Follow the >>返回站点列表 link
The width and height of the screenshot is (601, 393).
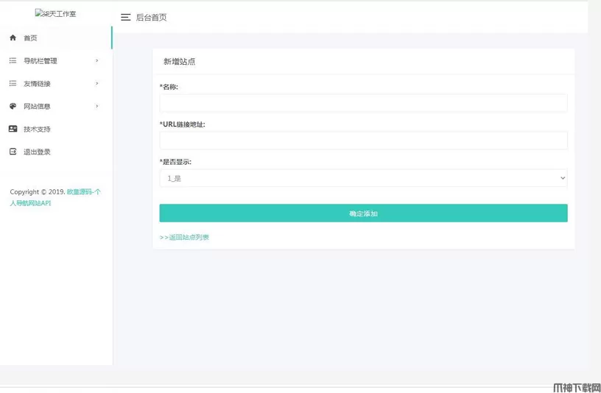pos(184,237)
